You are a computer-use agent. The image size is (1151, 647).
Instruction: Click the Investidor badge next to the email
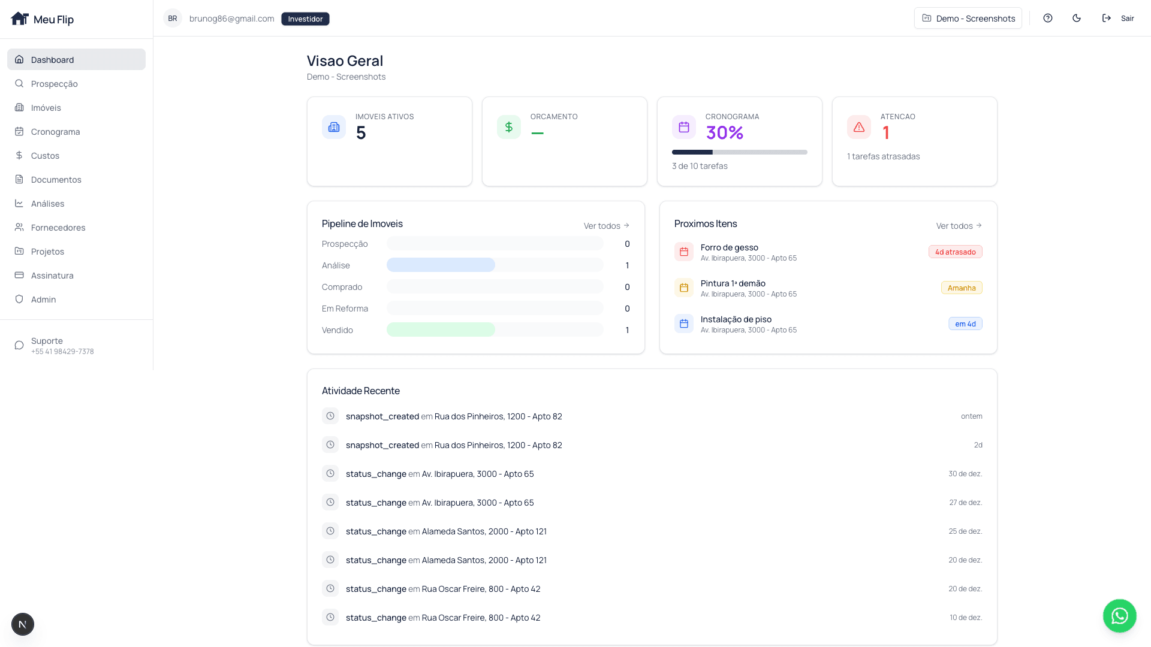pos(305,19)
